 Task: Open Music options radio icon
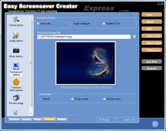click(x=16, y=50)
